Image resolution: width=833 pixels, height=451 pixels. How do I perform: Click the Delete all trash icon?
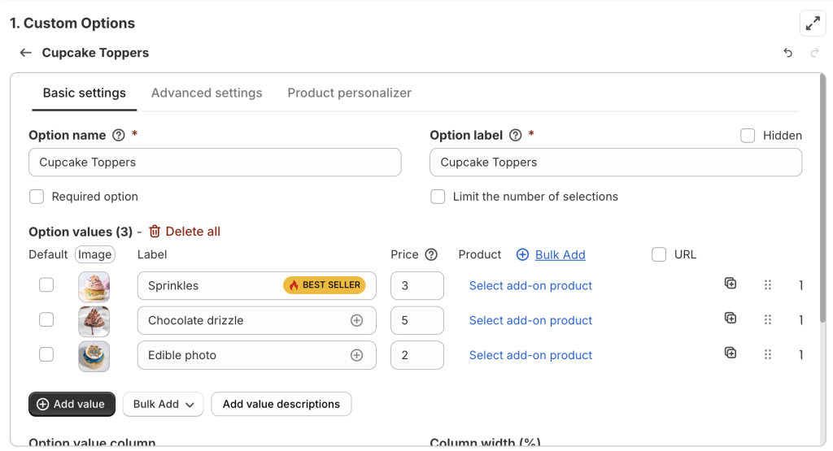point(155,232)
